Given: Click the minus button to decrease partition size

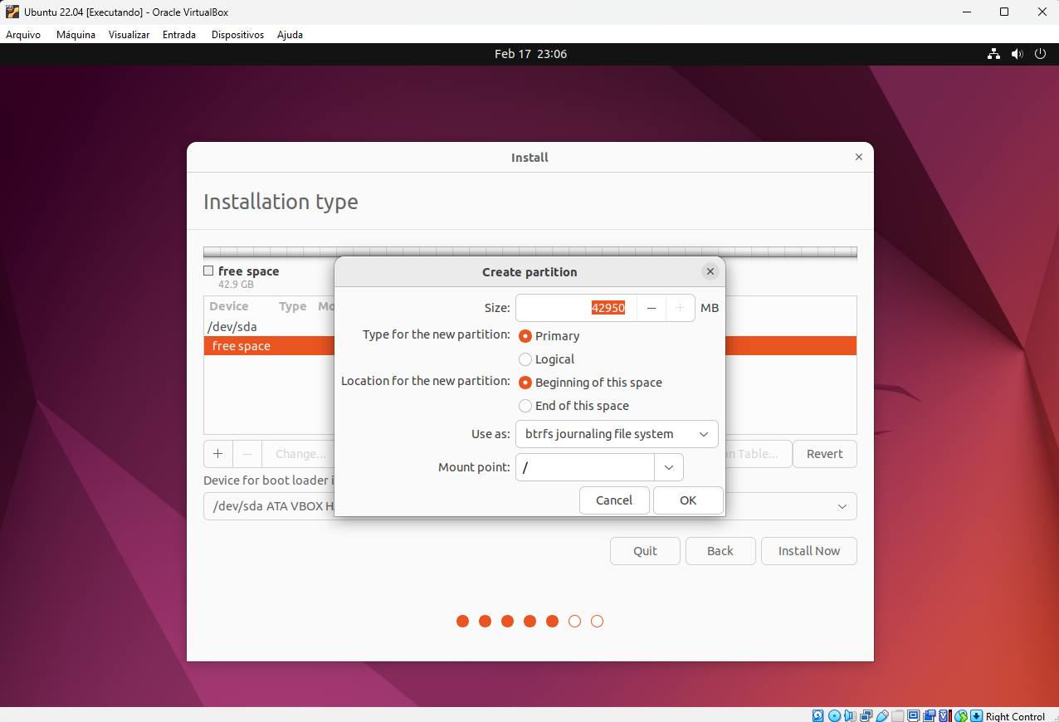Looking at the screenshot, I should (652, 308).
